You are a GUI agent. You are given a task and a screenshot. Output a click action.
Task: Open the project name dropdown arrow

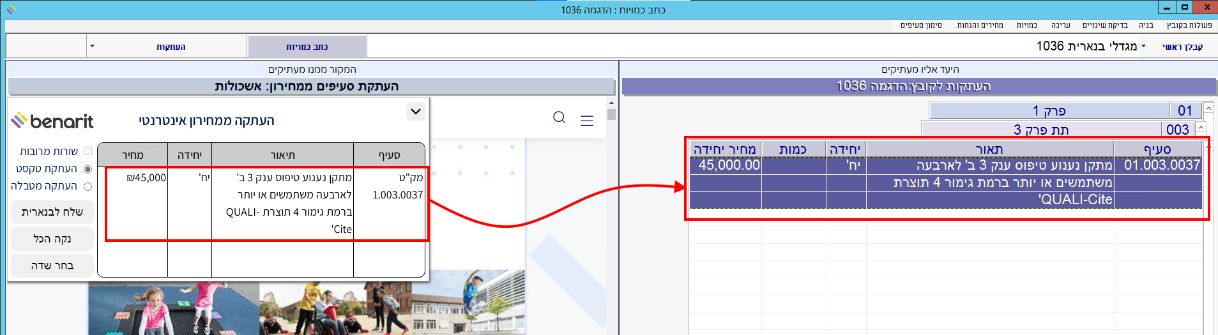(1143, 47)
